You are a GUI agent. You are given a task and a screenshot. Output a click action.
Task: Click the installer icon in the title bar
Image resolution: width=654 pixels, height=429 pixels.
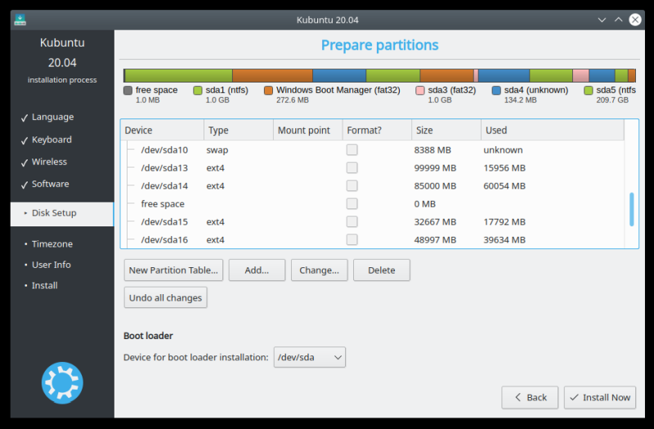coord(20,20)
